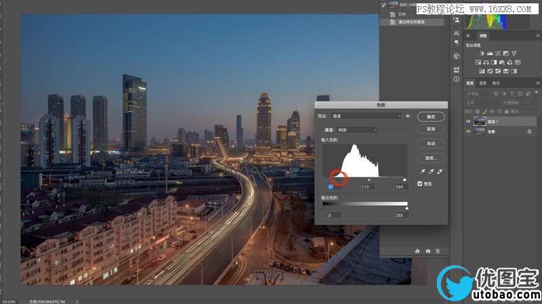Open the layer filter kind dropdown
This screenshot has width=542, height=304.
478,93
